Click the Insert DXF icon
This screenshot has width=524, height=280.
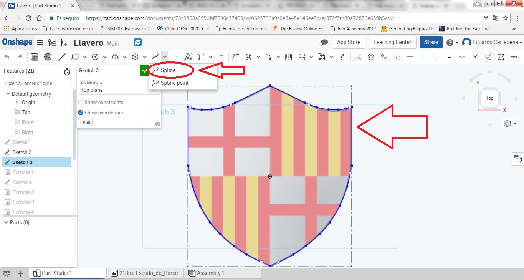[x=322, y=57]
